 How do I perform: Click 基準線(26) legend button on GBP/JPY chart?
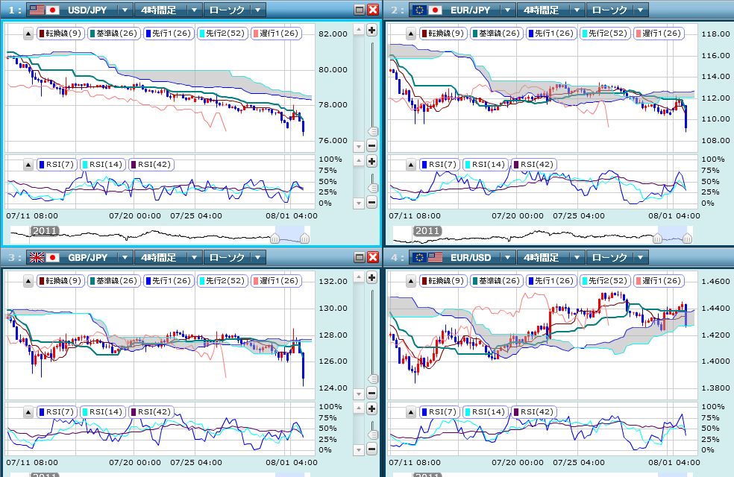click(x=113, y=281)
